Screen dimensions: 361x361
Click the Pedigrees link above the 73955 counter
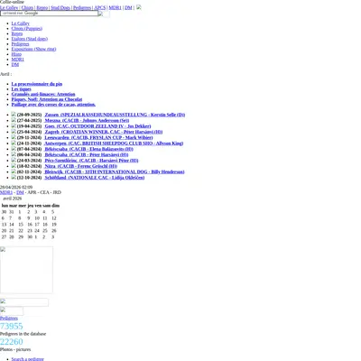pyautogui.click(x=9, y=318)
